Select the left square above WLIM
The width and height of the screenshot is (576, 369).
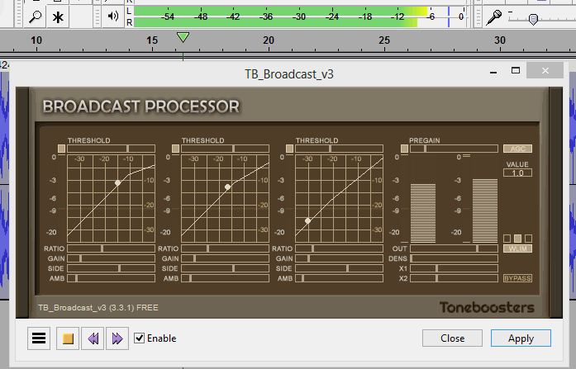point(507,239)
